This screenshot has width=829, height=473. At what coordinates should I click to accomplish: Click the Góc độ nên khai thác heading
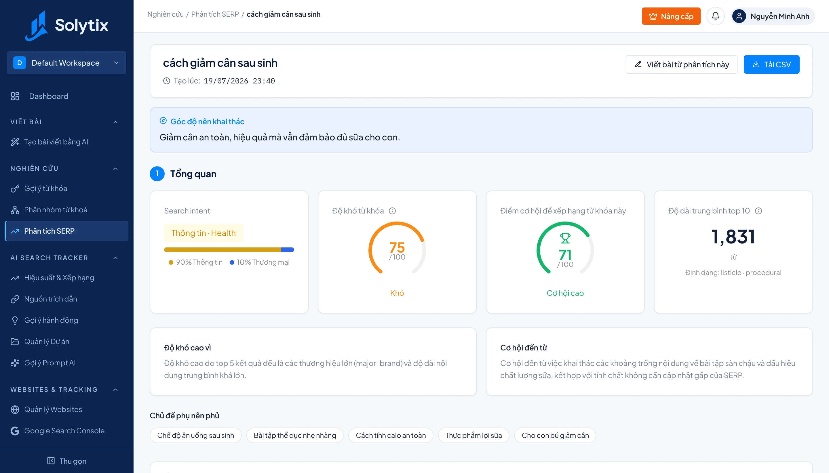(207, 121)
